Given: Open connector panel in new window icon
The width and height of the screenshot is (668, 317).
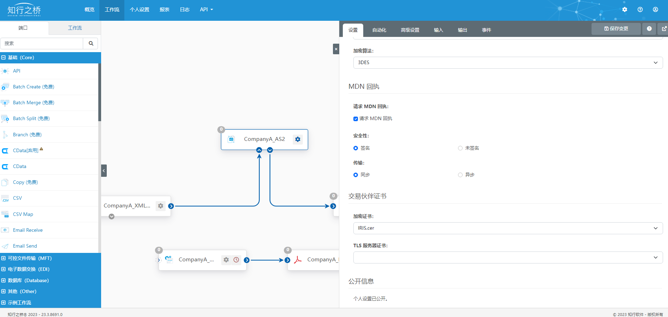Looking at the screenshot, I should pyautogui.click(x=664, y=29).
